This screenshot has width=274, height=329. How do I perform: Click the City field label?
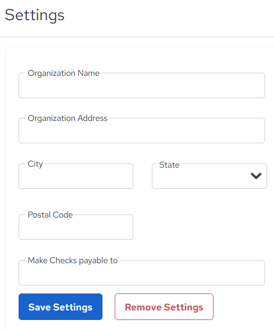pyautogui.click(x=35, y=164)
